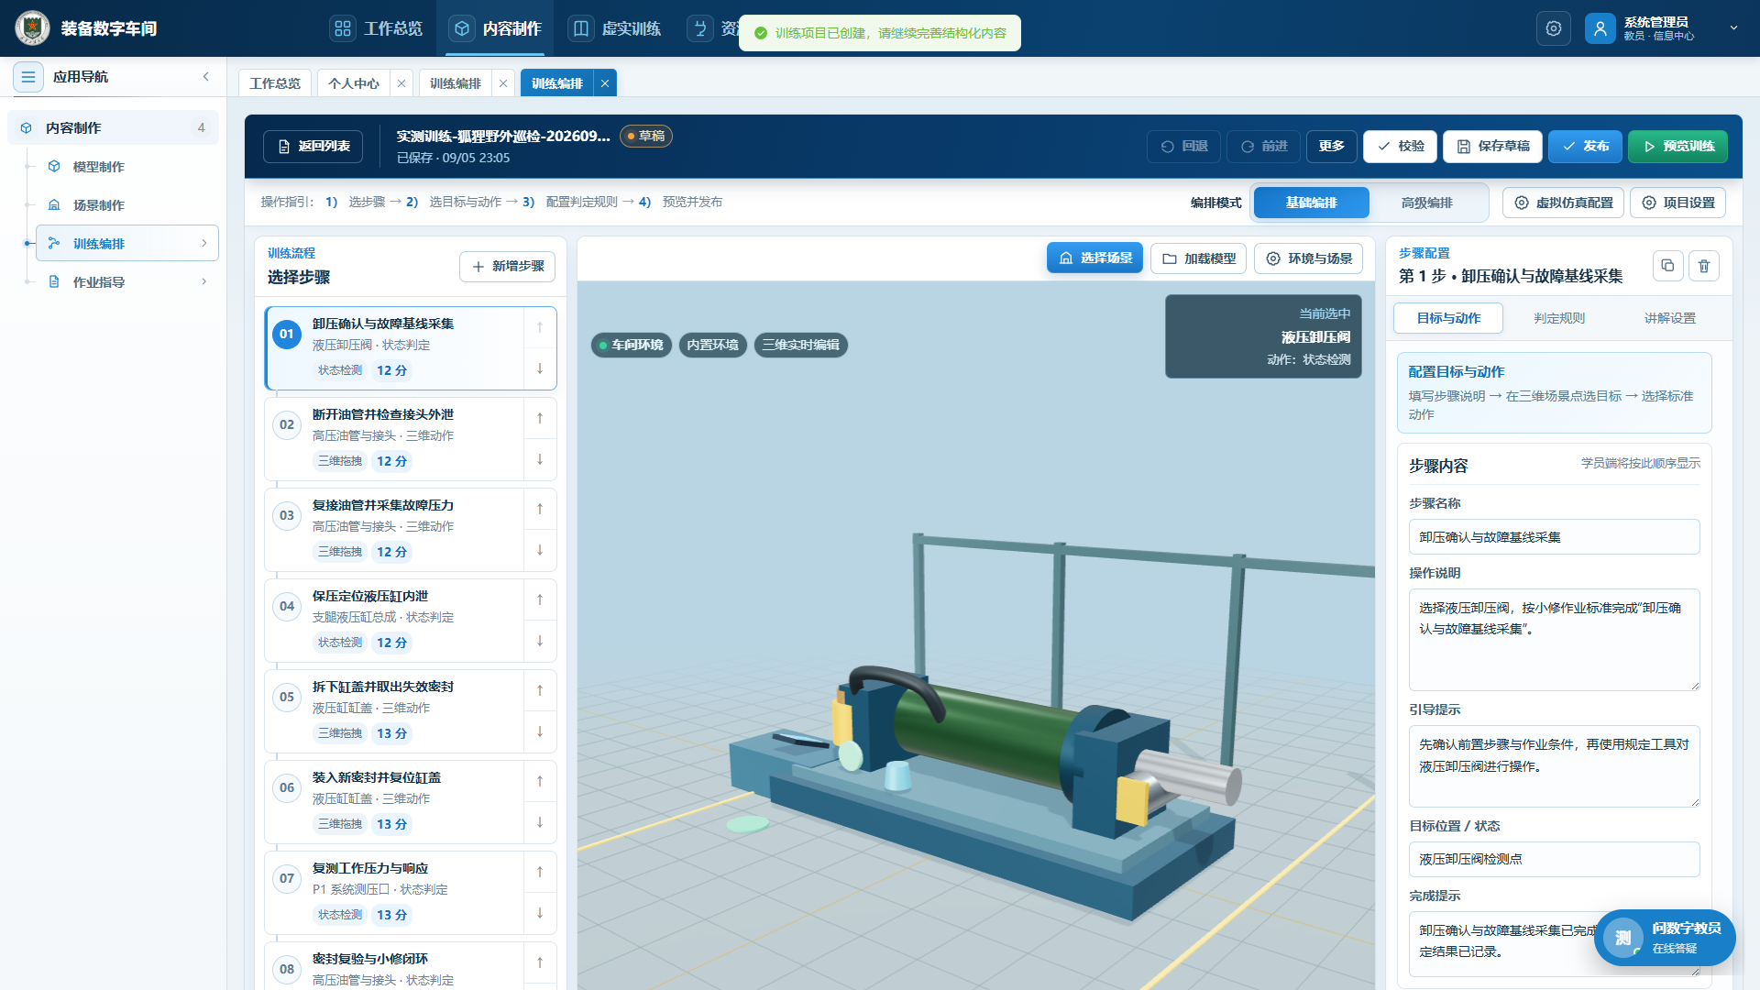Move step 01 down with arrow

coord(540,368)
